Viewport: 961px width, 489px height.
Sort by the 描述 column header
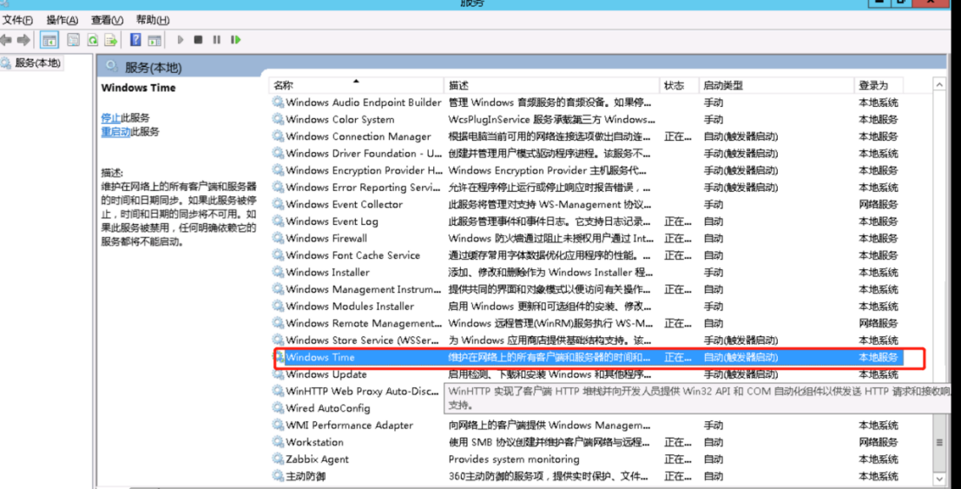551,85
